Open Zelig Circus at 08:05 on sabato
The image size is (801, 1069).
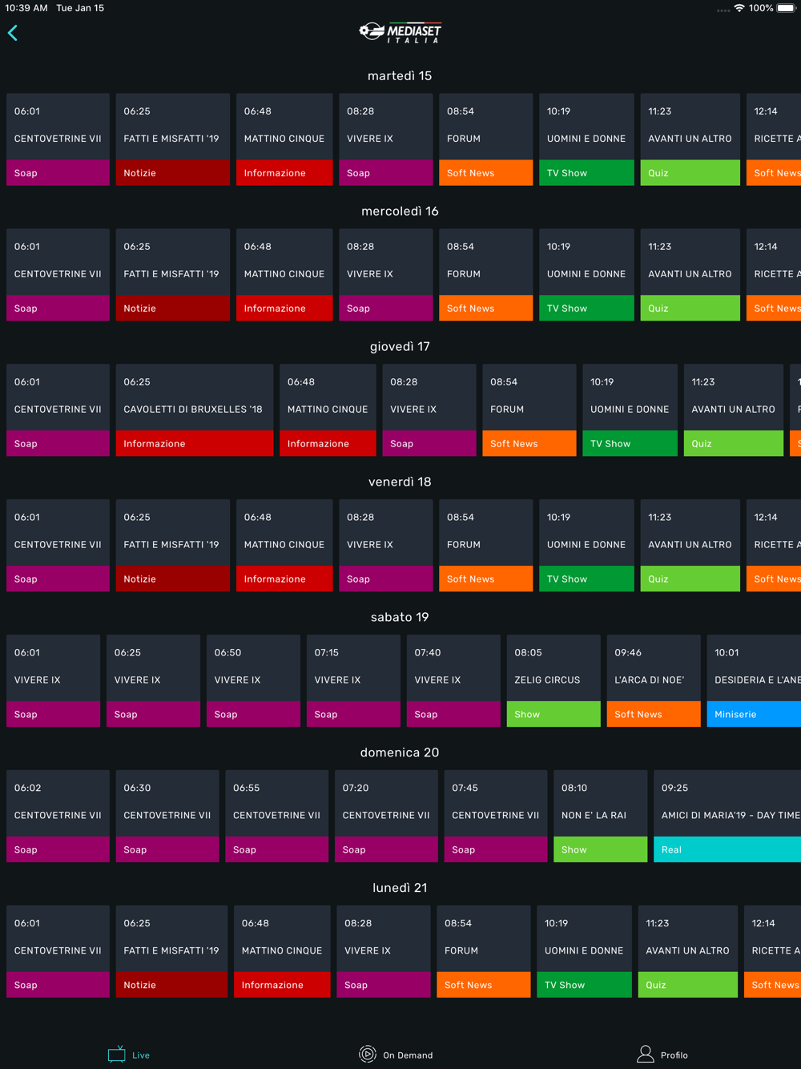(x=553, y=680)
